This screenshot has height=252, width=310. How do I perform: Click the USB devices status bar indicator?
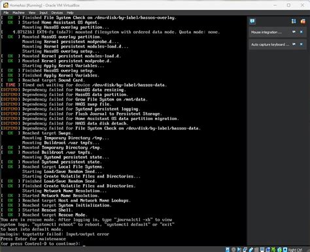click(x=251, y=249)
